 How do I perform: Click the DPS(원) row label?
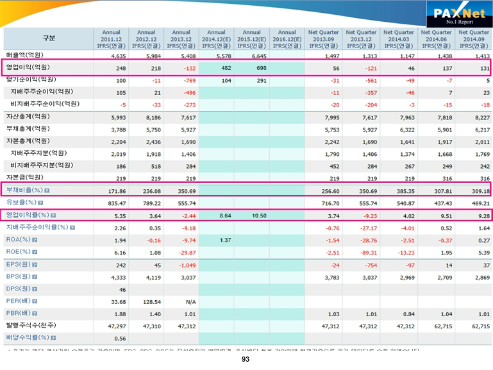click(17, 289)
